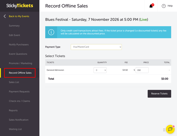Click the PRICE column header
The image size is (177, 136).
click(146, 63)
